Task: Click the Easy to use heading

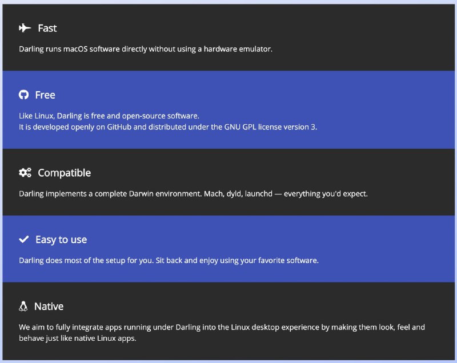Action: pyautogui.click(x=61, y=240)
